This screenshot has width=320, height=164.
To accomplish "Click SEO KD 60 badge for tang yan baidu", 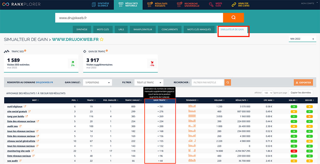I will click(309, 116).
